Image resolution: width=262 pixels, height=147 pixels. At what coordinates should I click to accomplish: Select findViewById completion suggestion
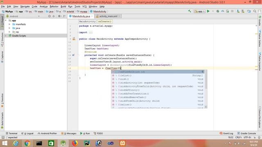[x=158, y=72]
